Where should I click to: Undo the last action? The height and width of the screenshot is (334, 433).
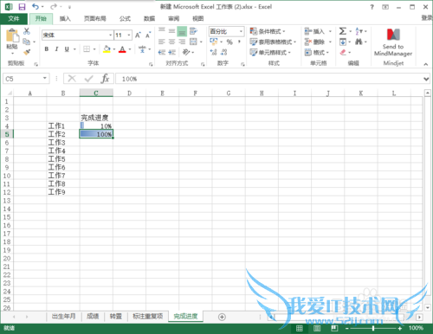click(x=36, y=6)
